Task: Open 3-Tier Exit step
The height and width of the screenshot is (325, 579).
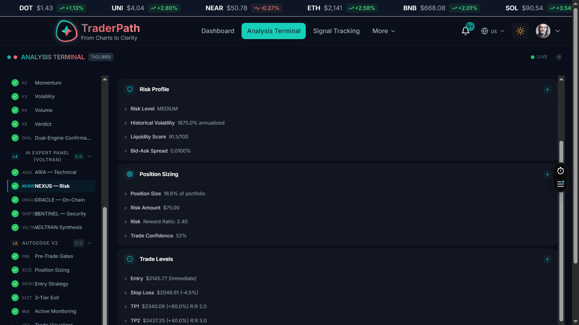Action: [51, 298]
